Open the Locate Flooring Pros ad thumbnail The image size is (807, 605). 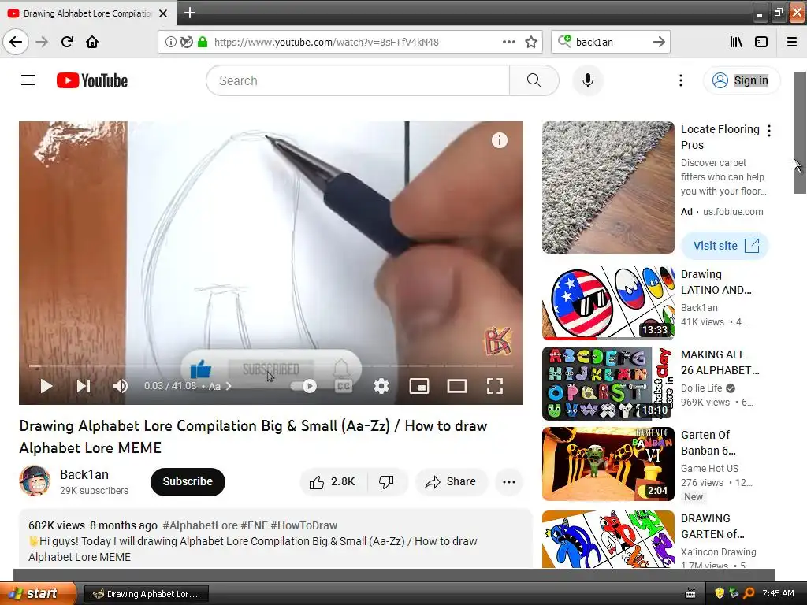click(608, 187)
